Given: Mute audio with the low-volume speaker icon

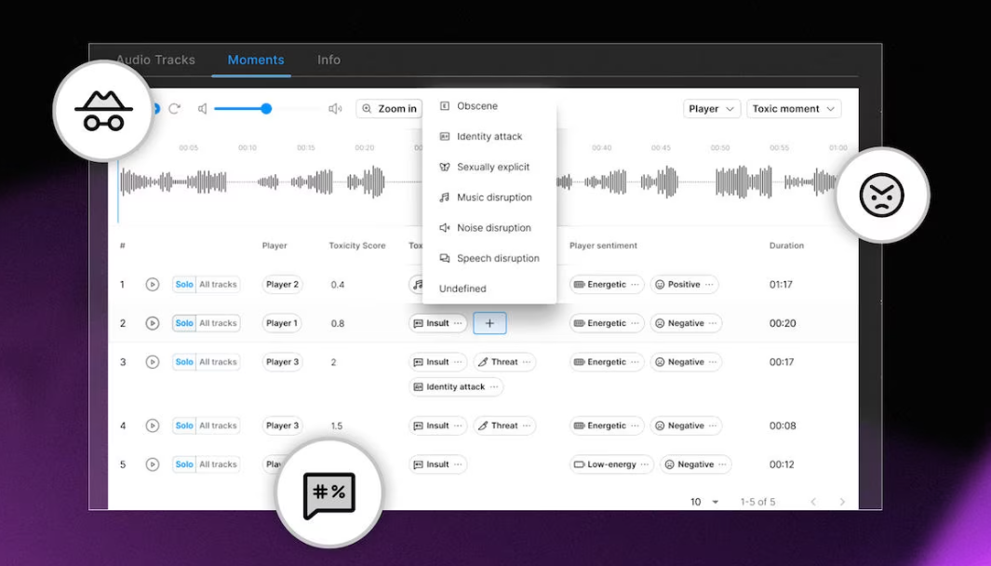Looking at the screenshot, I should (x=202, y=109).
